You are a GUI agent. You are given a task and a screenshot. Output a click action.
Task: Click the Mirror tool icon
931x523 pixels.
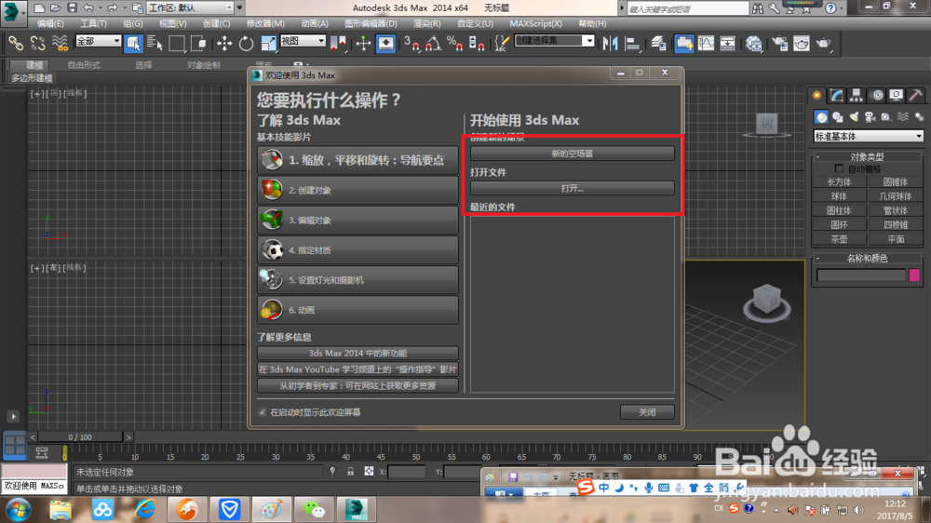(610, 44)
